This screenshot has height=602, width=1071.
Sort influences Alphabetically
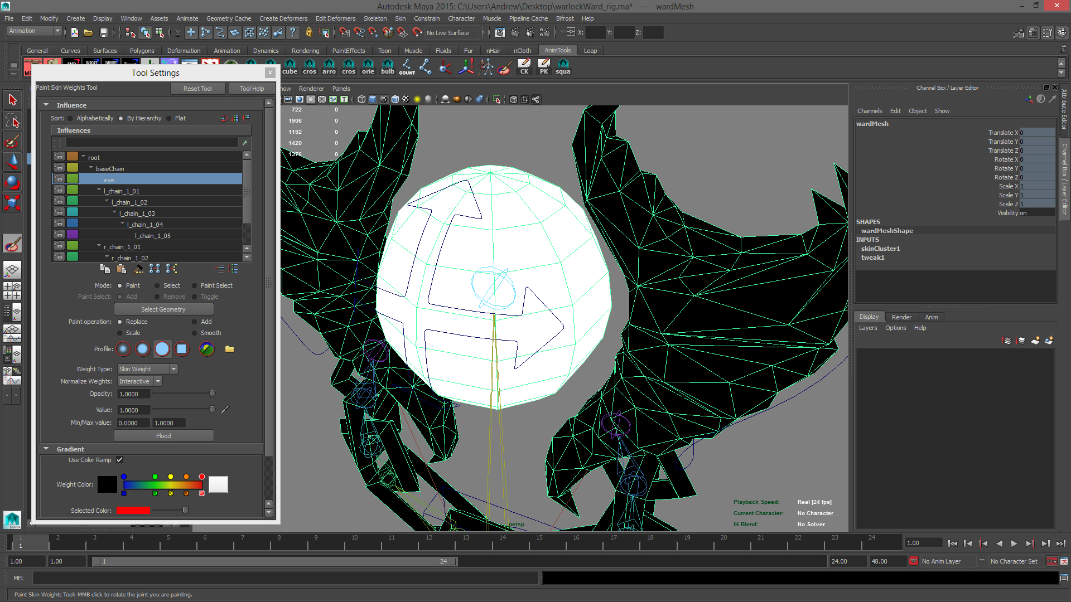tap(70, 118)
